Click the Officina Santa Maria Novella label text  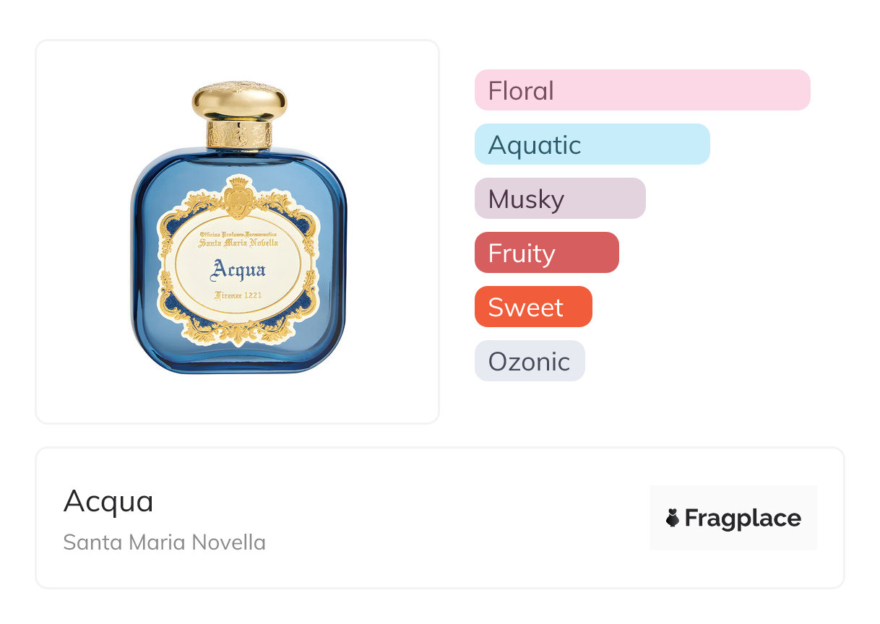(238, 240)
